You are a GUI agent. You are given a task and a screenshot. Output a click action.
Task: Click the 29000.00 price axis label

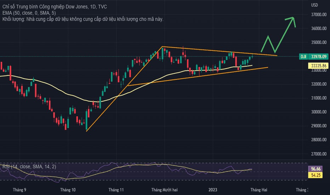[319, 126]
